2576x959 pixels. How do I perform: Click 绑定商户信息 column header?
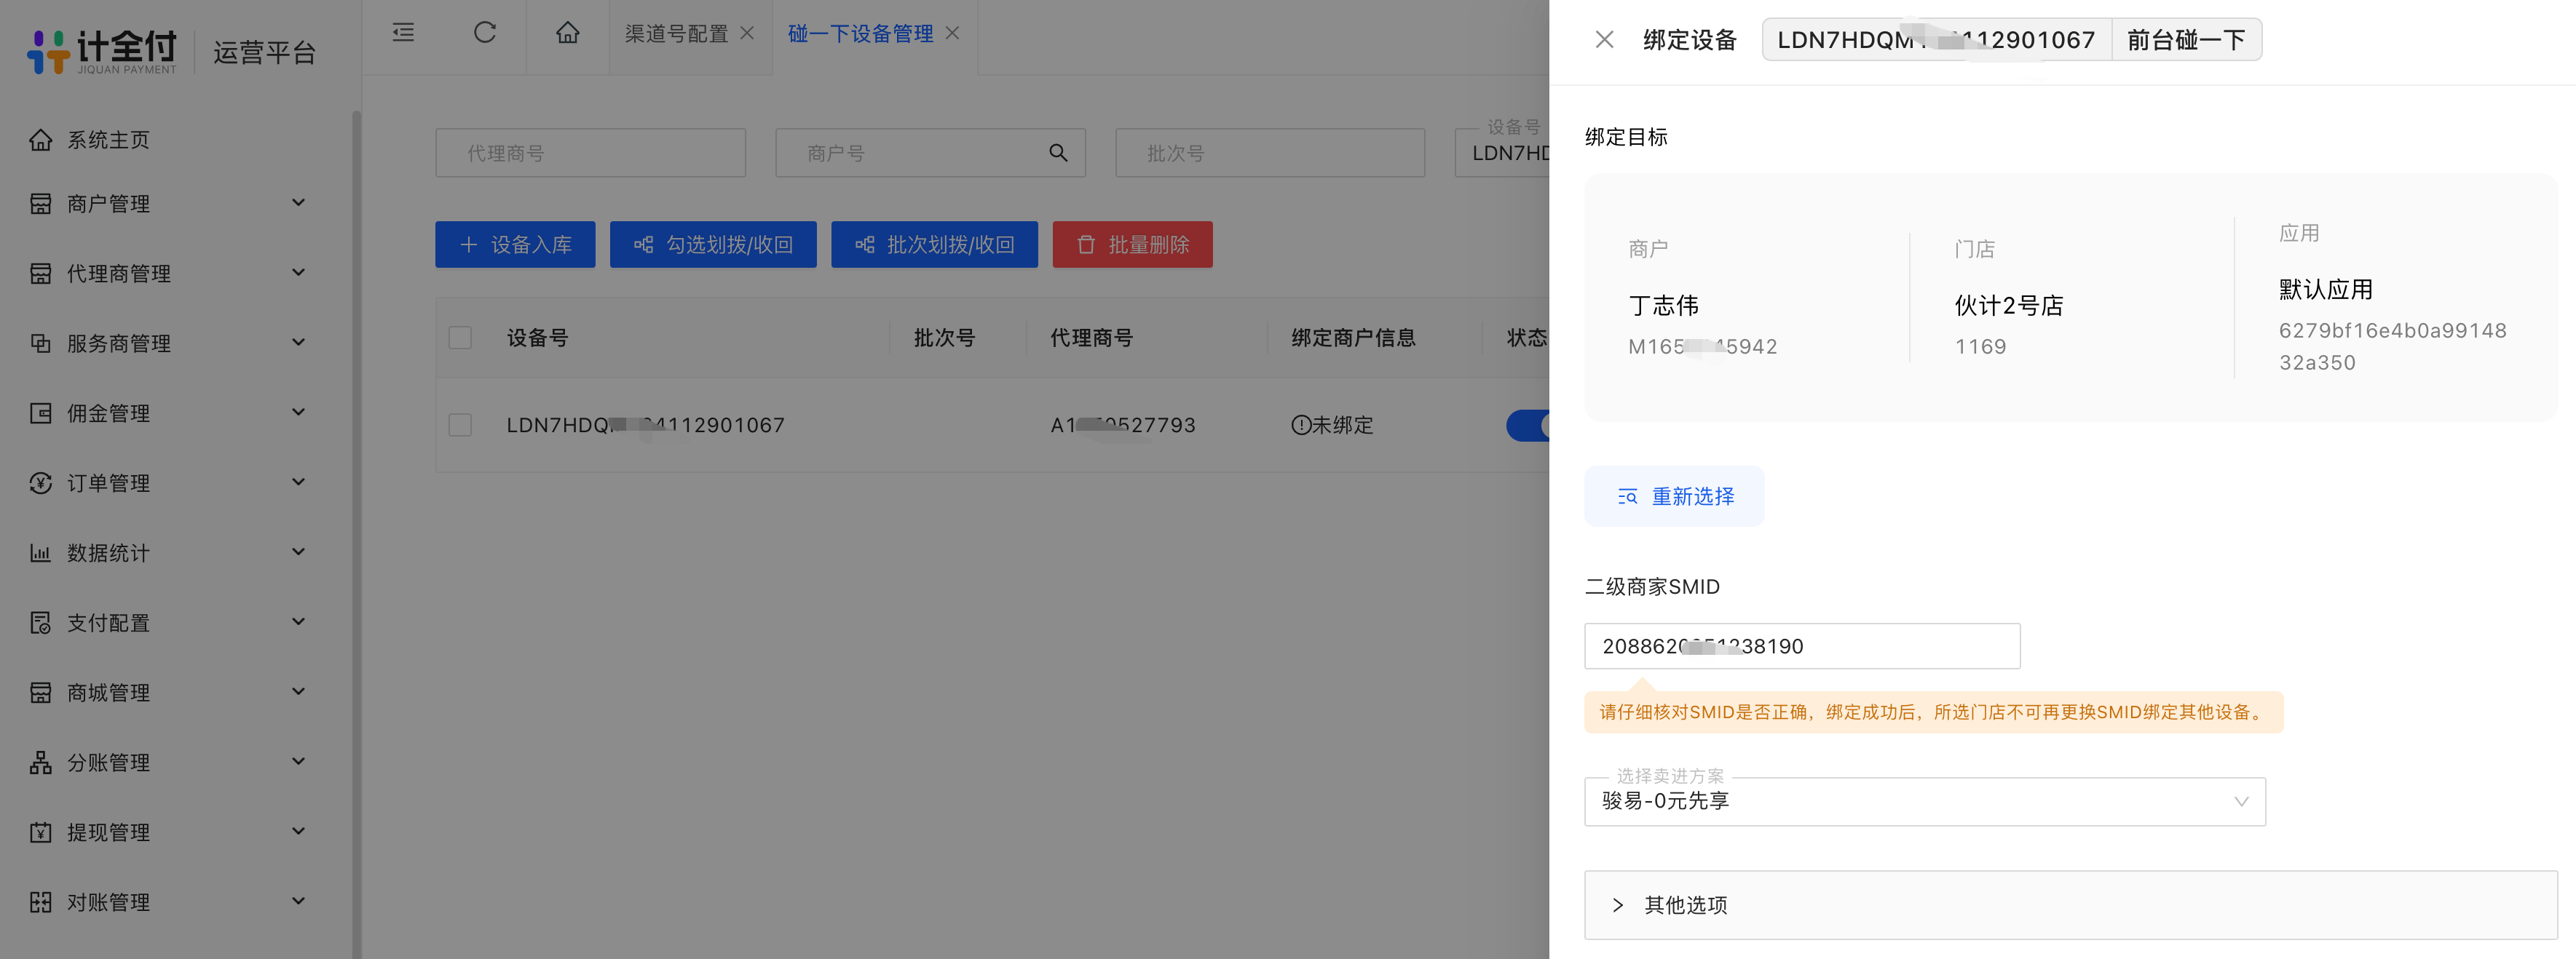pyautogui.click(x=1353, y=338)
